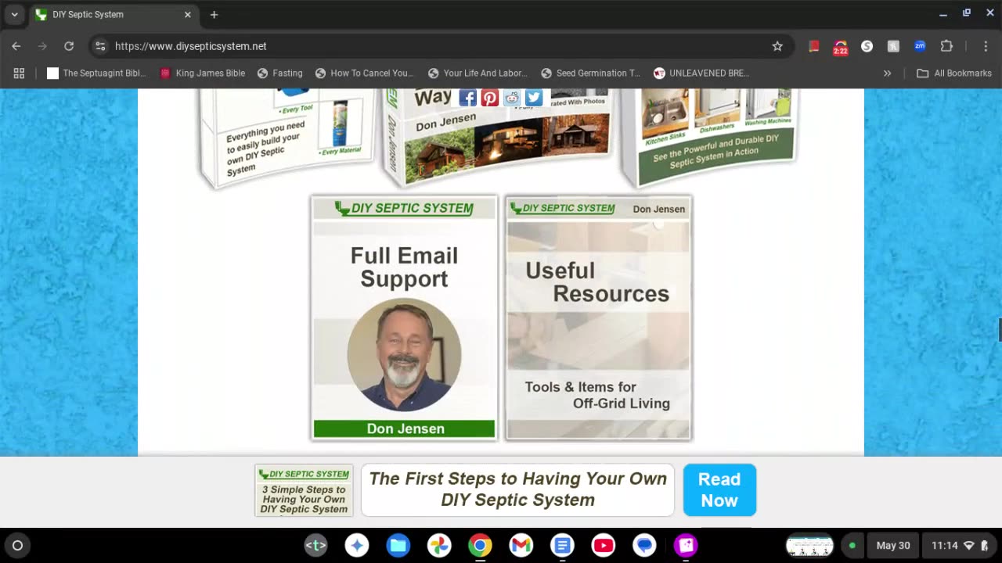The width and height of the screenshot is (1002, 563).
Task: Click 'Everything you need' box cover
Action: tap(287, 137)
